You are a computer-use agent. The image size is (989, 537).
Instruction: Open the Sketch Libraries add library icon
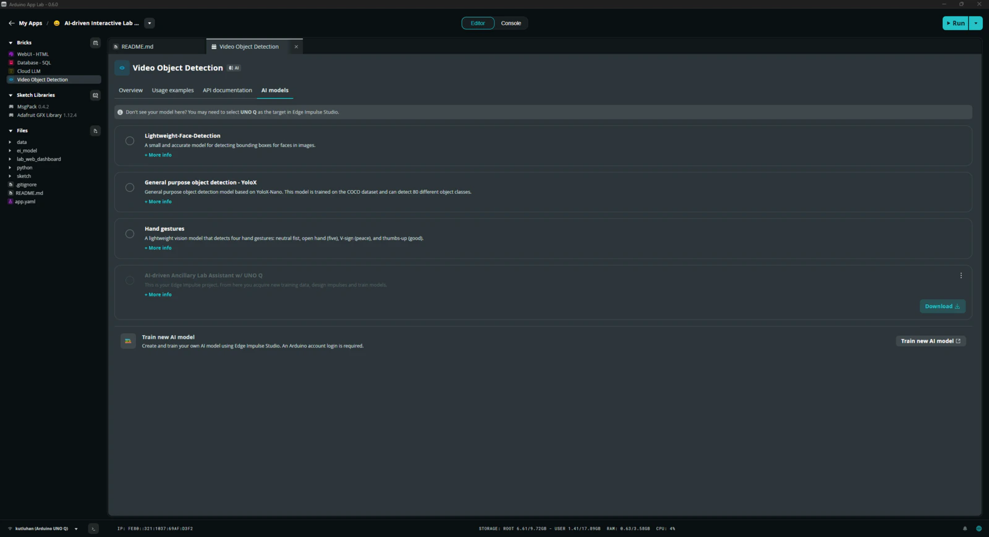click(95, 95)
